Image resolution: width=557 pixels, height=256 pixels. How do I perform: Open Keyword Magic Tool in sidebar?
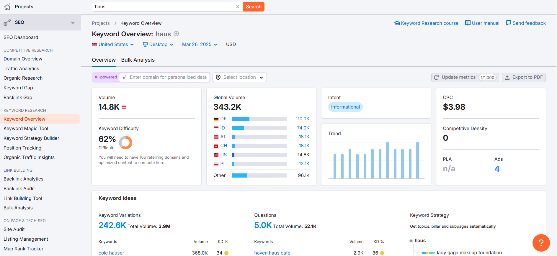point(26,129)
